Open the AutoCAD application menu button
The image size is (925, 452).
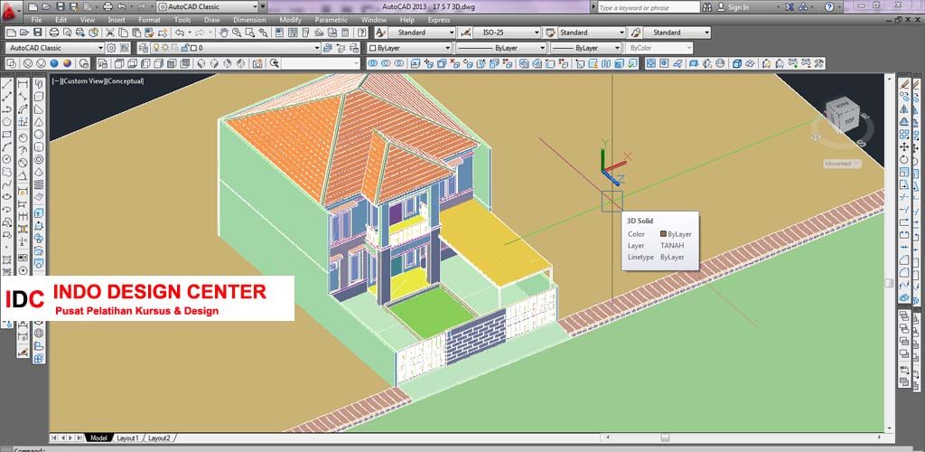[11, 9]
